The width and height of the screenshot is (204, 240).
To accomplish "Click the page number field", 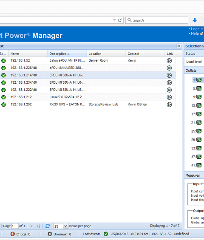I will (x=15, y=226).
